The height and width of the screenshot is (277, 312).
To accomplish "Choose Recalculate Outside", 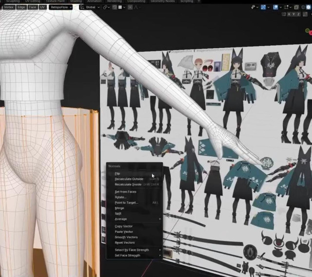I will click(135, 179).
